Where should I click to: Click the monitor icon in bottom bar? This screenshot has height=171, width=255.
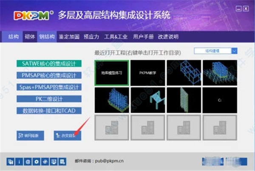(x=53, y=161)
